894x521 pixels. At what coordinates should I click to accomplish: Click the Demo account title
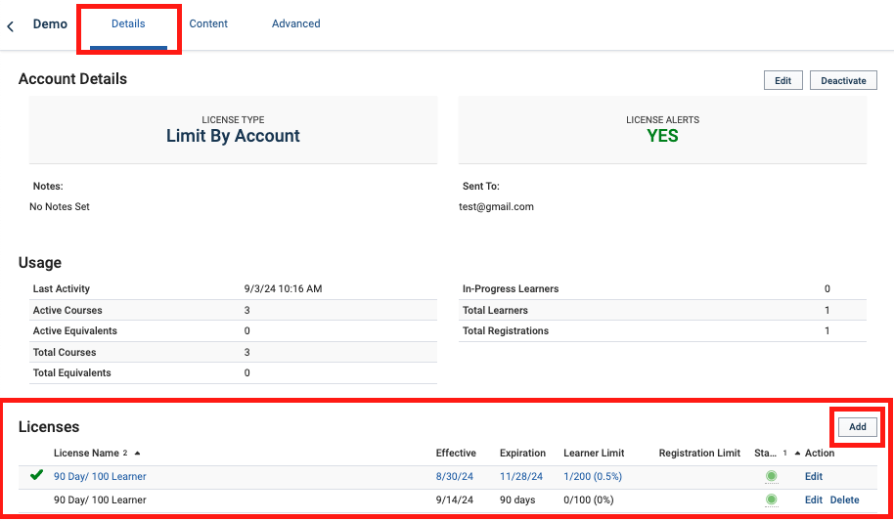click(50, 23)
